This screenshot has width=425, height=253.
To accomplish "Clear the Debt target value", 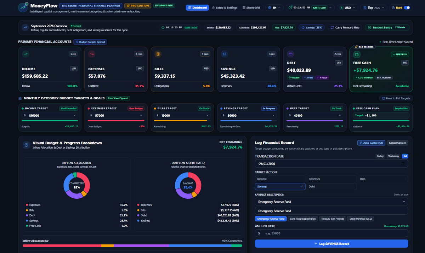I will tap(340, 115).
